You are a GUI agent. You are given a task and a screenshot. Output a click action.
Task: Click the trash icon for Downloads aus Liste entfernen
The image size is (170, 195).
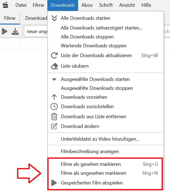click(54, 117)
